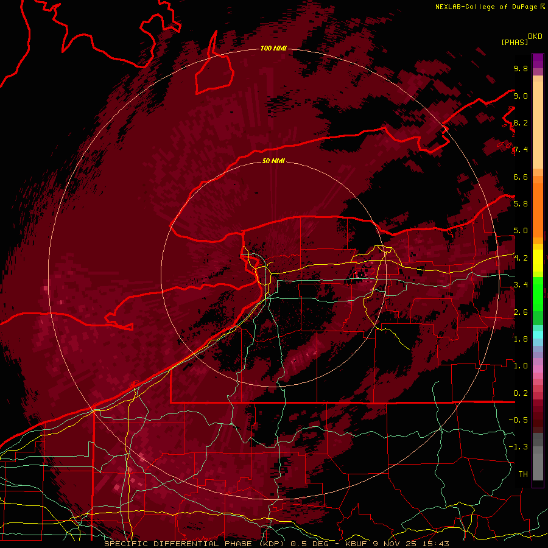Image resolution: width=548 pixels, height=548 pixels.
Task: Click the 1.8 value on color scale
Action: (521, 339)
